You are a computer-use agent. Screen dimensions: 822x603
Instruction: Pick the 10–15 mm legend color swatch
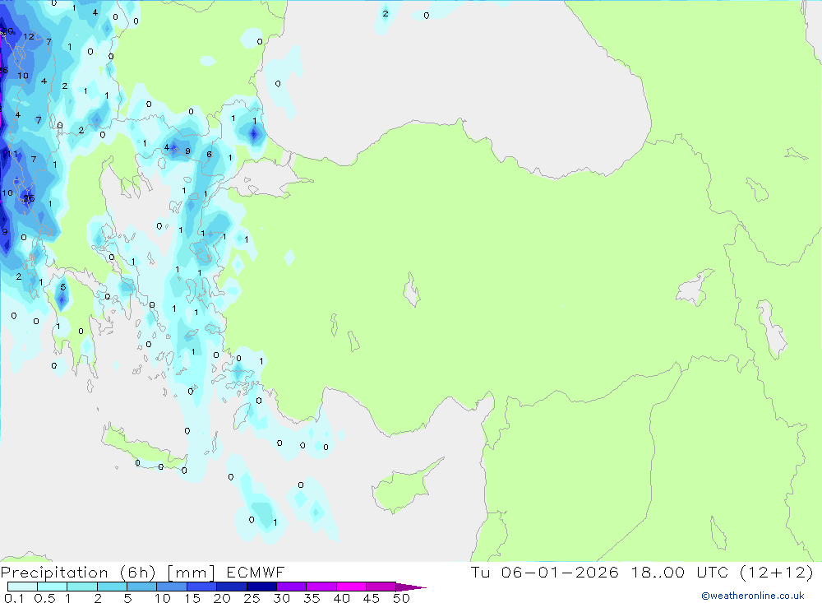tap(172, 587)
